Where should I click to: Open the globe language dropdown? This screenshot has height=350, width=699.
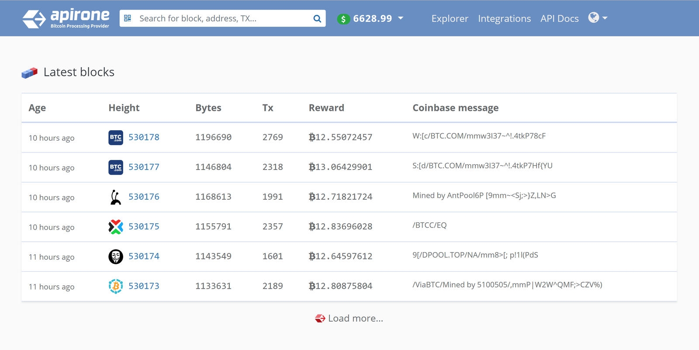click(597, 18)
